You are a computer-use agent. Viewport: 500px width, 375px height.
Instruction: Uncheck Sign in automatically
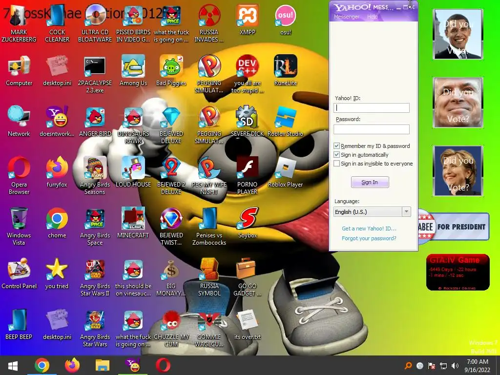click(x=336, y=155)
